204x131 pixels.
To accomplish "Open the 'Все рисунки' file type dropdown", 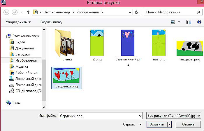I will pyautogui.click(x=174, y=116).
